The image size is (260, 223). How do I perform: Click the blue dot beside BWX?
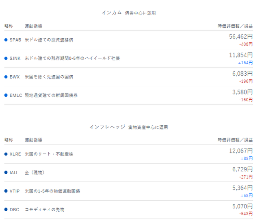click(x=6, y=77)
